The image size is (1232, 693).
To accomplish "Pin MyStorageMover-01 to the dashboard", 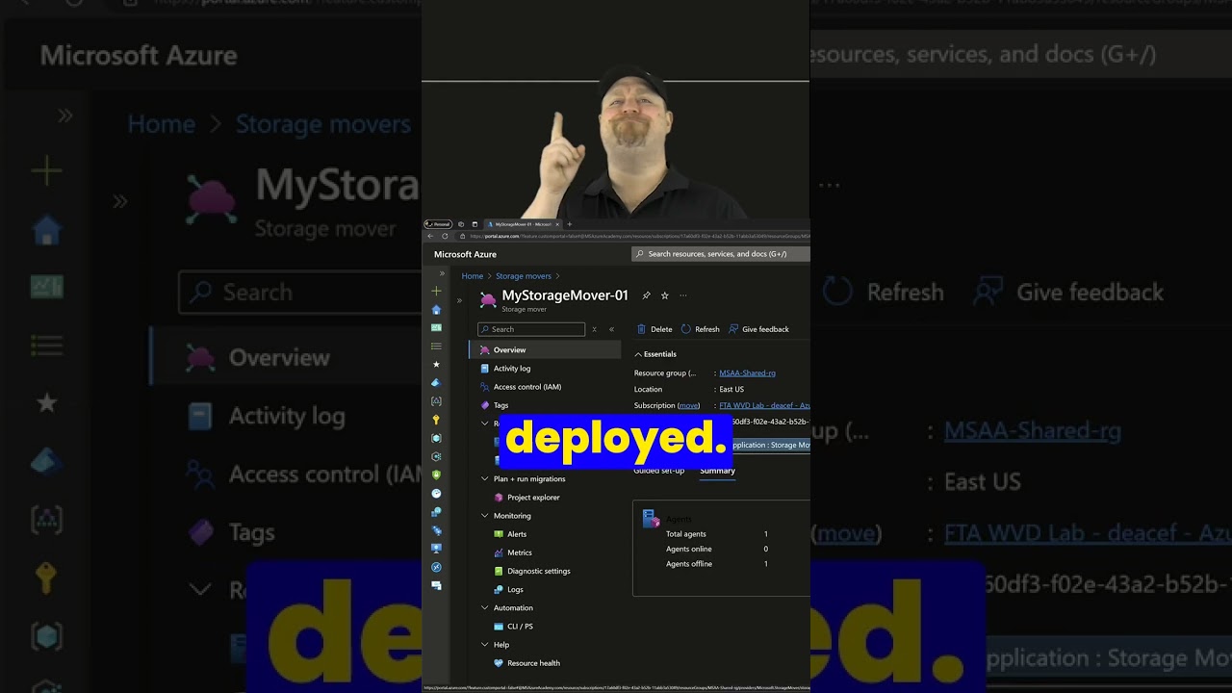I will point(646,295).
